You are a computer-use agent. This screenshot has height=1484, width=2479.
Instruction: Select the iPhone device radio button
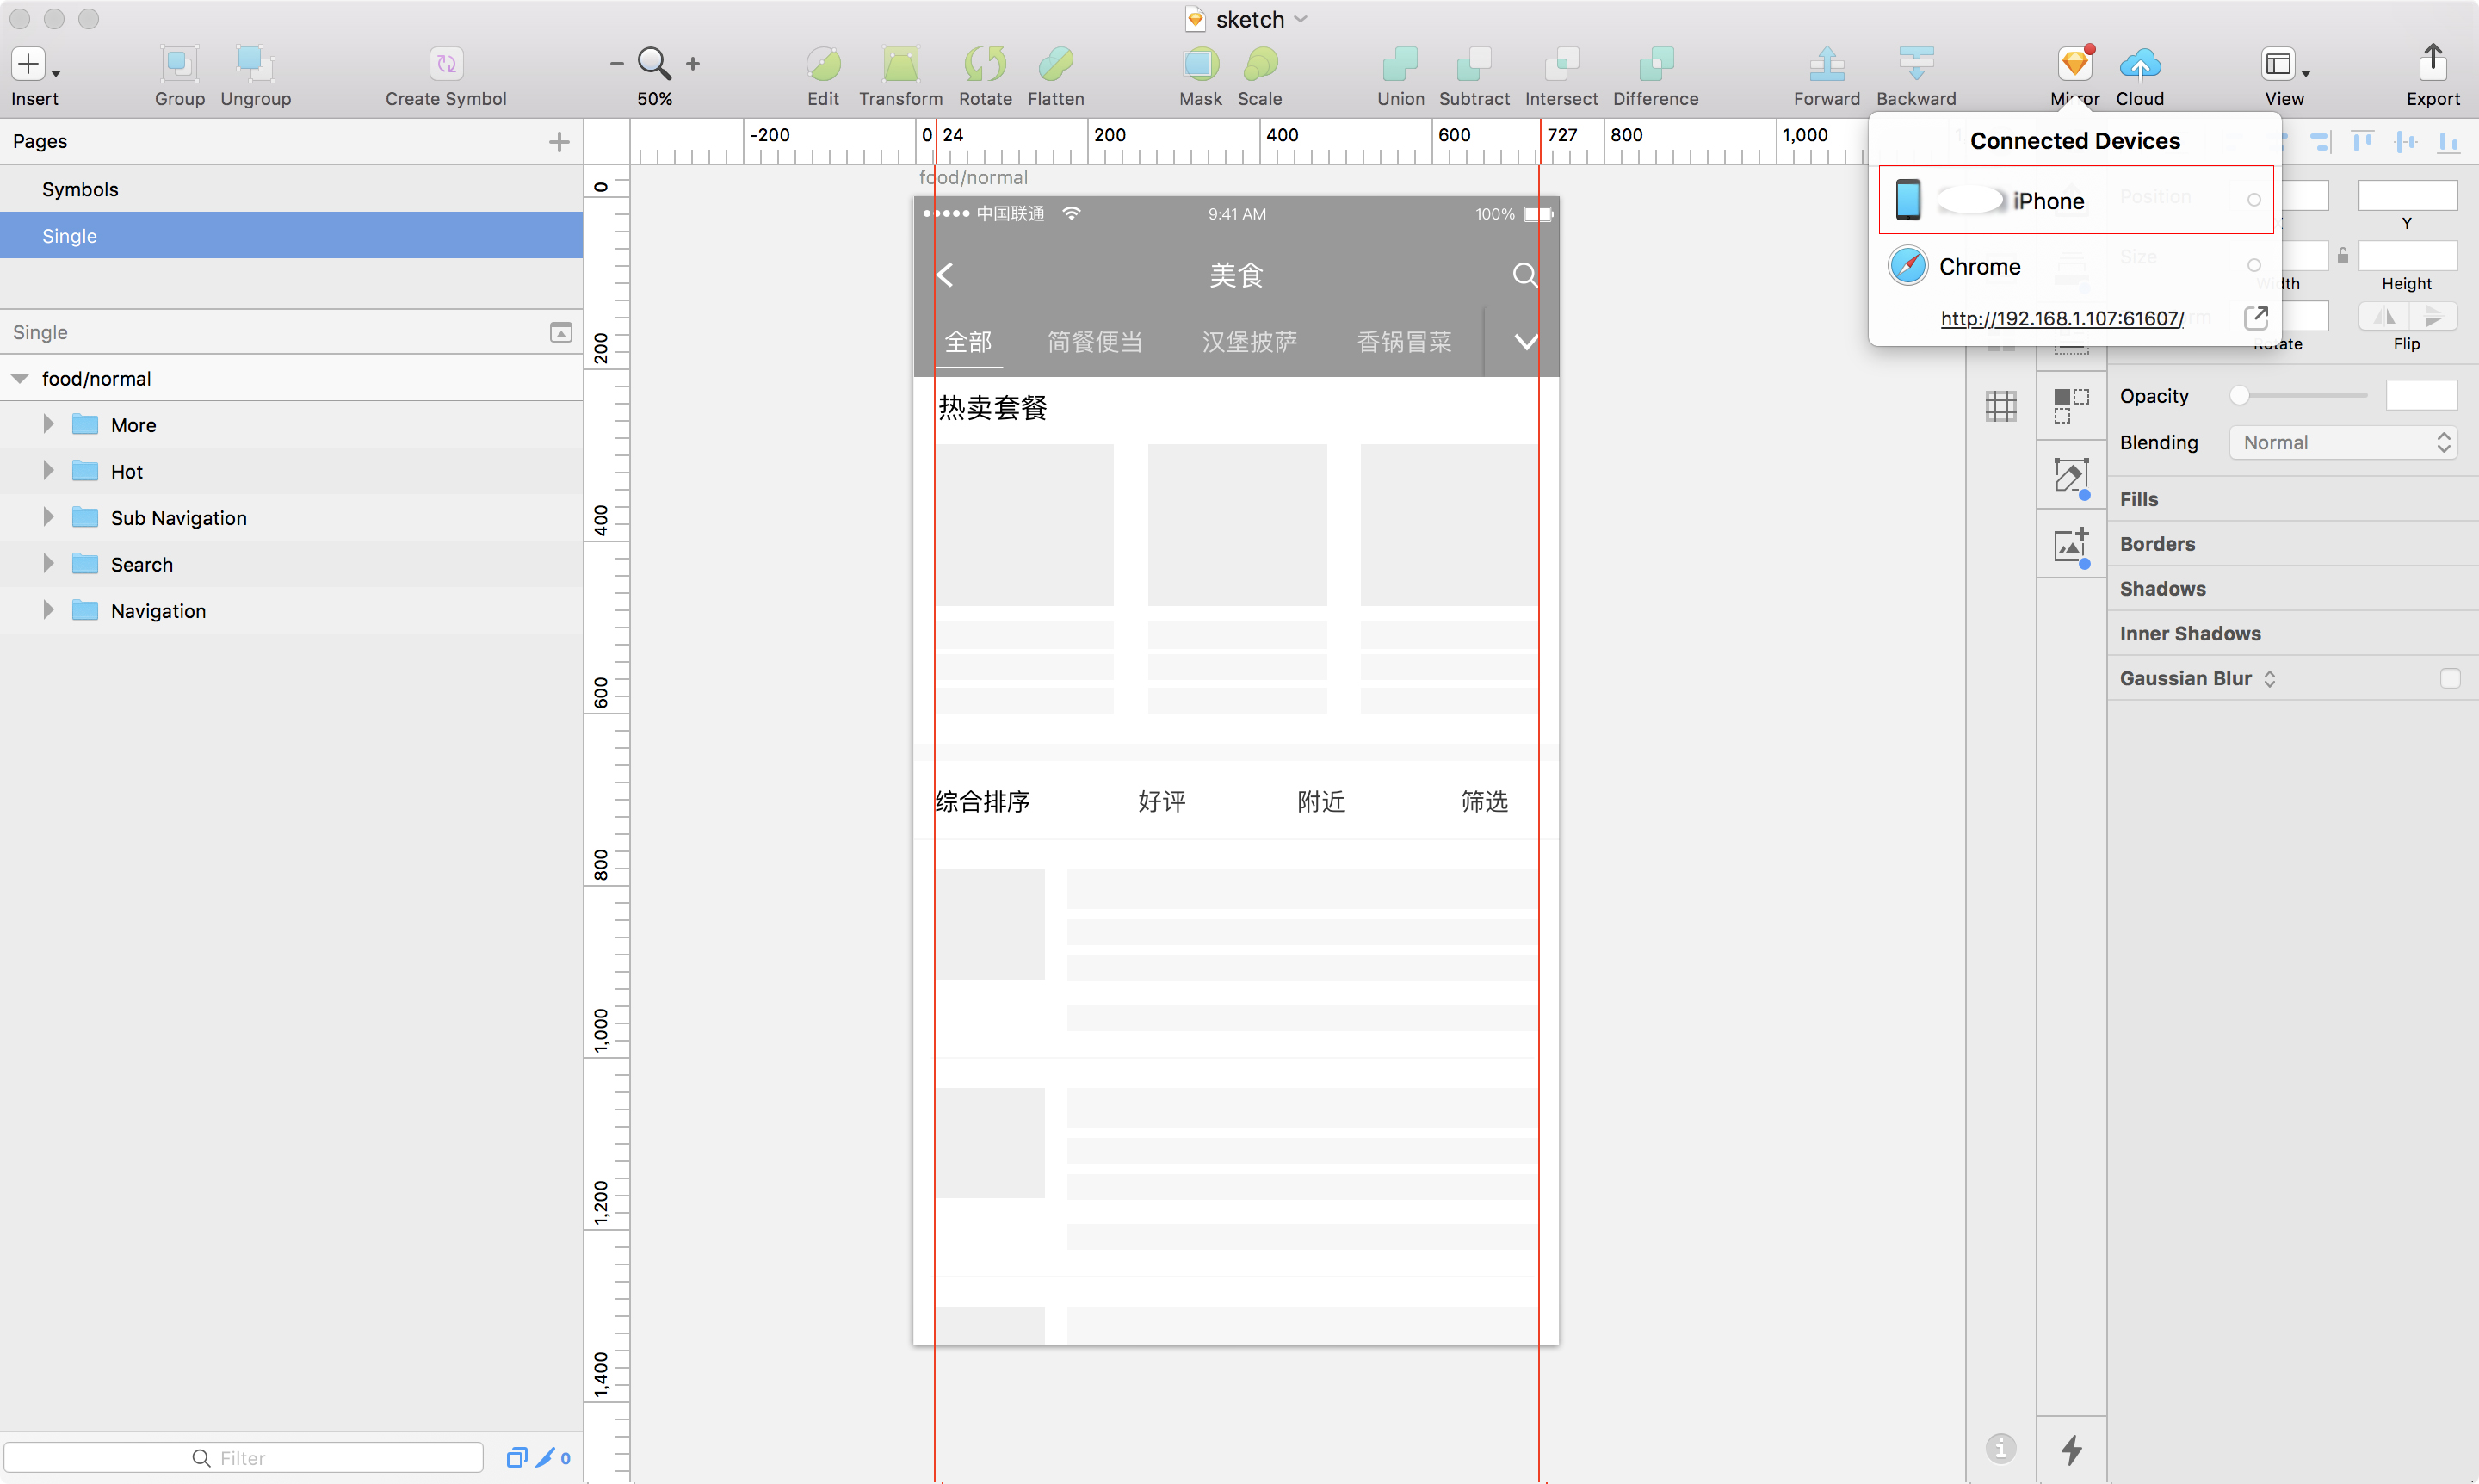pos(2254,200)
